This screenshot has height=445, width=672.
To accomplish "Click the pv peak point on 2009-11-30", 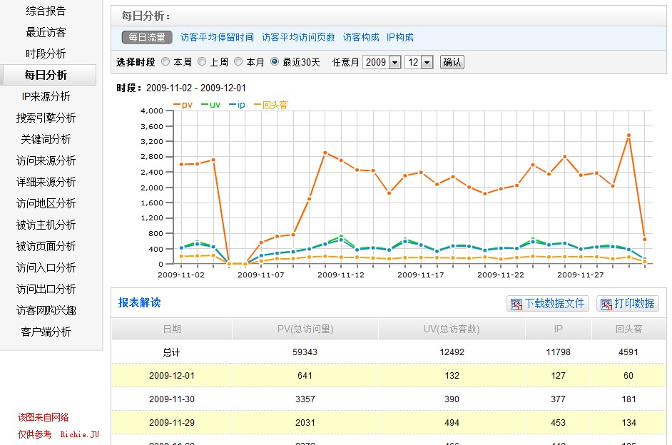I will click(x=628, y=135).
